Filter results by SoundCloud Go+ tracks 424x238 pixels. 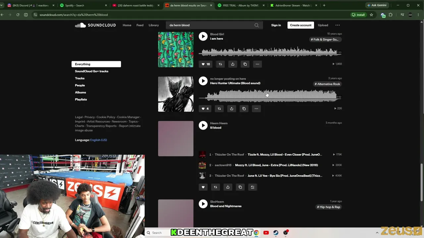coord(91,71)
